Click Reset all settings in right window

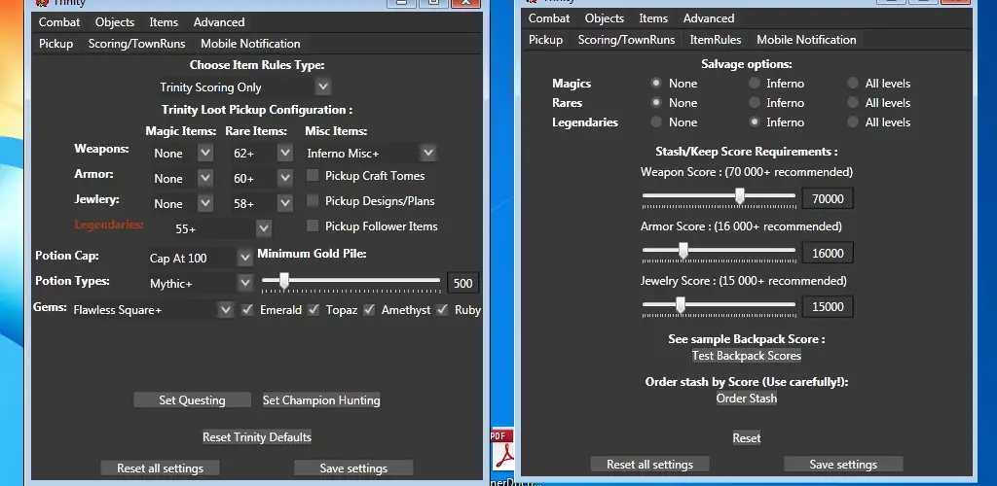pyautogui.click(x=649, y=465)
